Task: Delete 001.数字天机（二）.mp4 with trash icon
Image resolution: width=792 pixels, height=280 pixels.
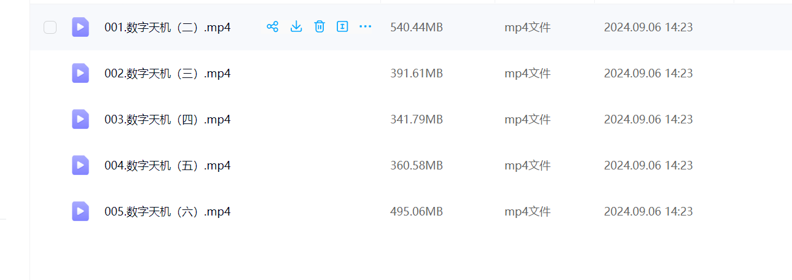Action: 320,26
